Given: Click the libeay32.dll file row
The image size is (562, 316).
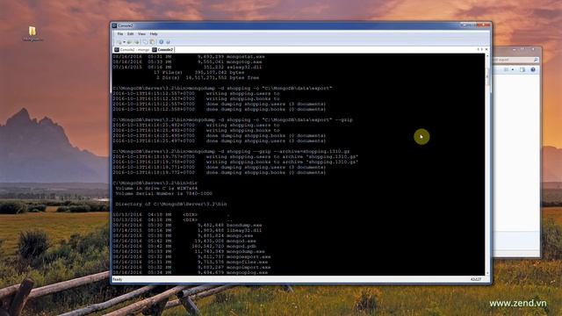Looking at the screenshot, I should coord(187,230).
